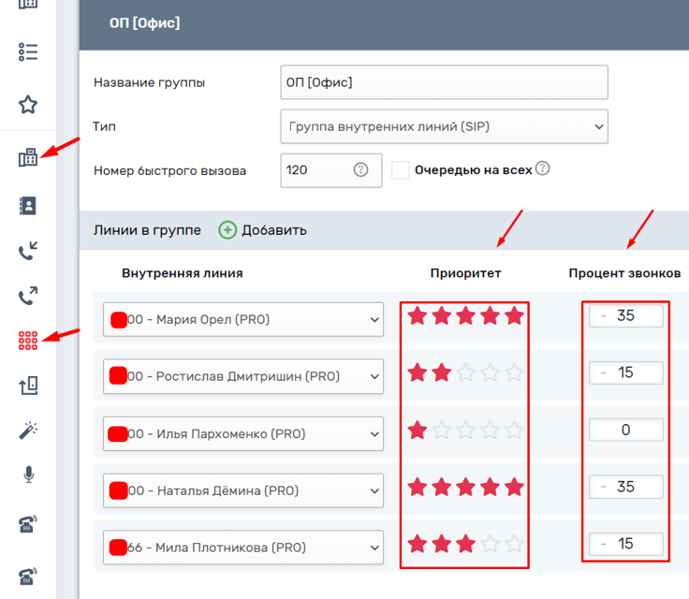The height and width of the screenshot is (599, 689).
Task: Select the red keypad grid icon
Action: tap(28, 341)
